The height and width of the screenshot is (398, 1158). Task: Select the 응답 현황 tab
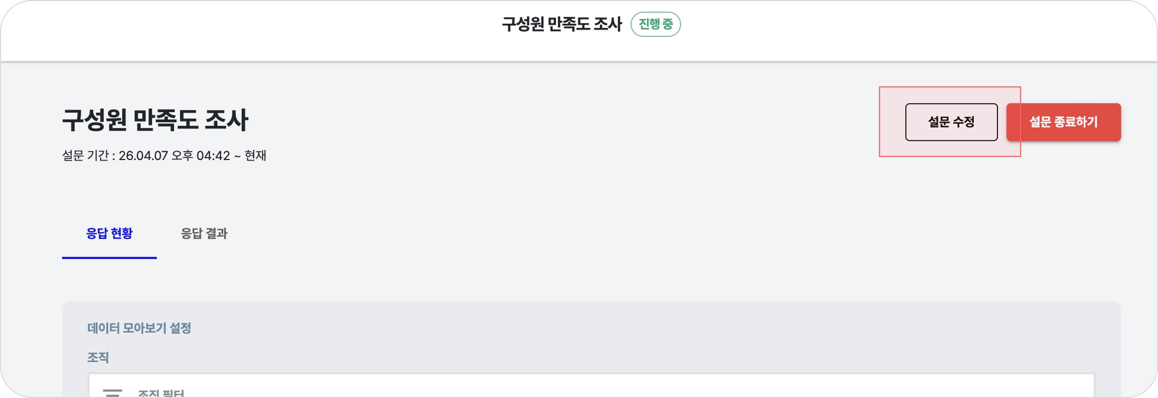coord(109,233)
